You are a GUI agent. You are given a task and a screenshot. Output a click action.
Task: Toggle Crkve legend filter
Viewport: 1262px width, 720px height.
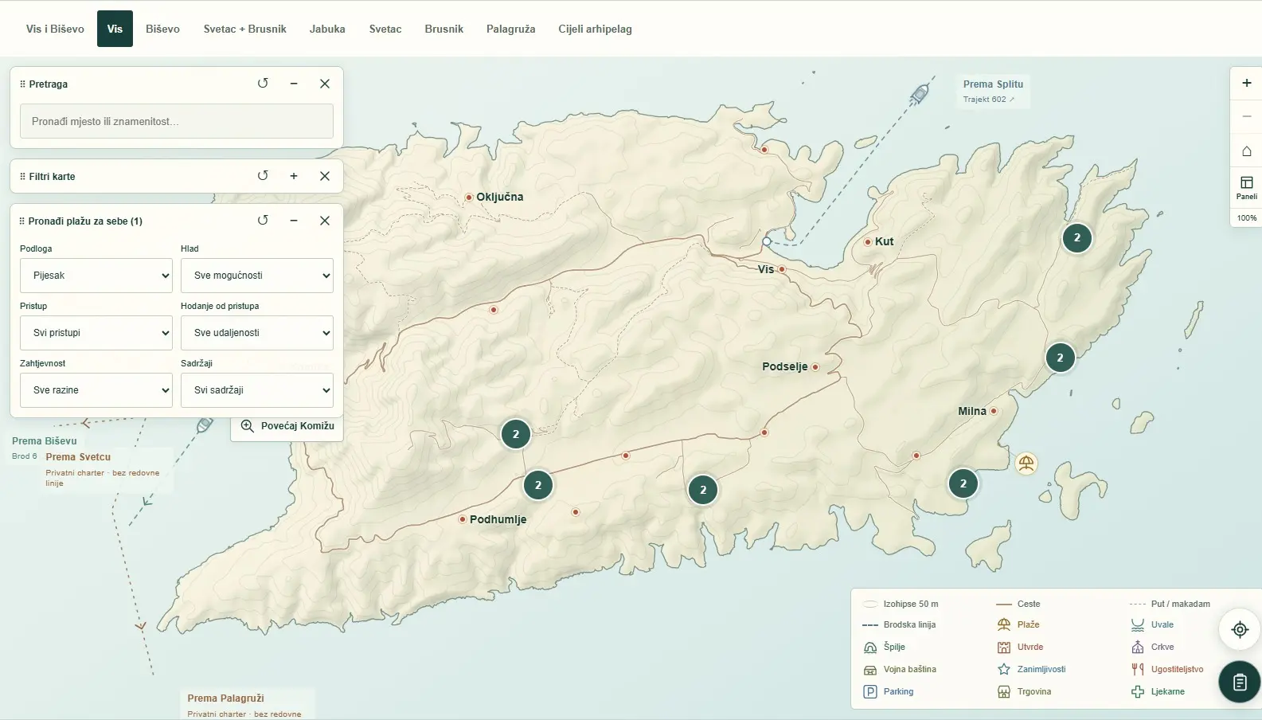click(x=1152, y=647)
